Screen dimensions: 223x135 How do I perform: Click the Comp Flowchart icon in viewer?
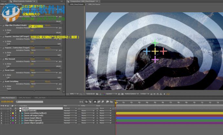tap(161, 94)
